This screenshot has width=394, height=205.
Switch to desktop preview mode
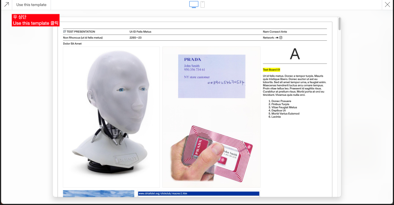pyautogui.click(x=194, y=4)
